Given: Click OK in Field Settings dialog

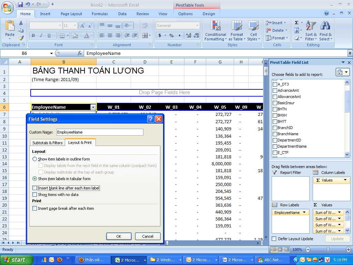Looking at the screenshot, I should 119,236.
